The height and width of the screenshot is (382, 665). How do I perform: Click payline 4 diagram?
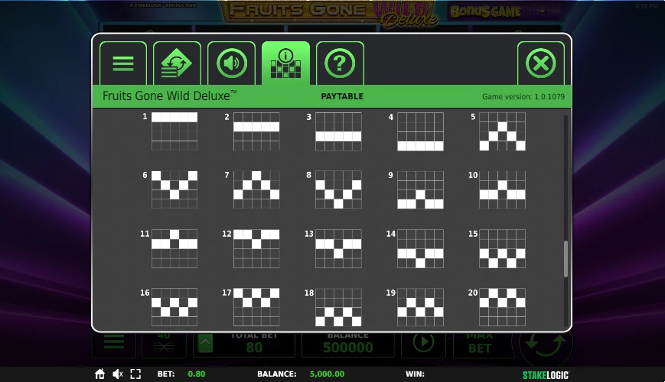(420, 131)
